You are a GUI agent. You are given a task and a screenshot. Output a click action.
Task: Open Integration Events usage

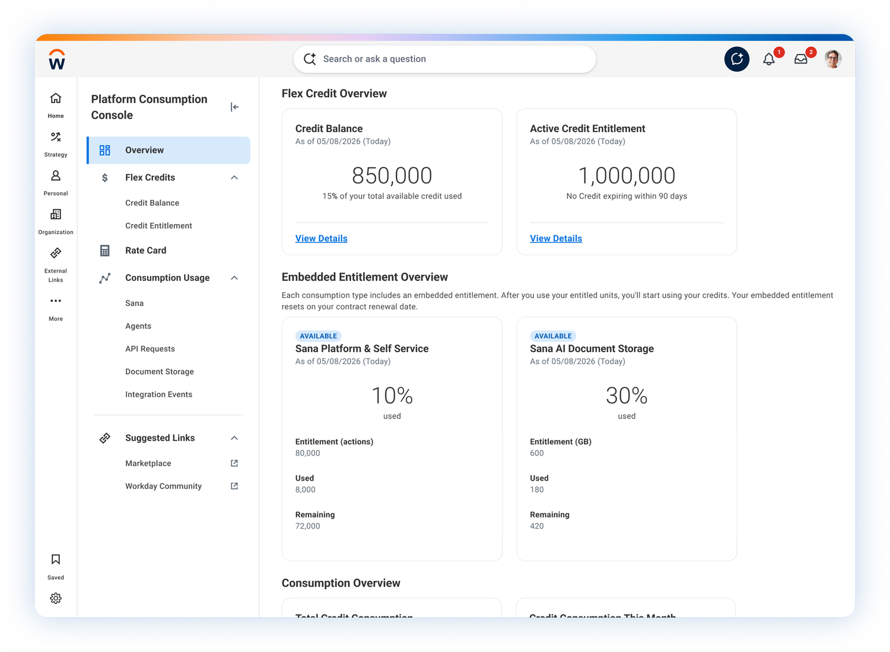click(158, 395)
